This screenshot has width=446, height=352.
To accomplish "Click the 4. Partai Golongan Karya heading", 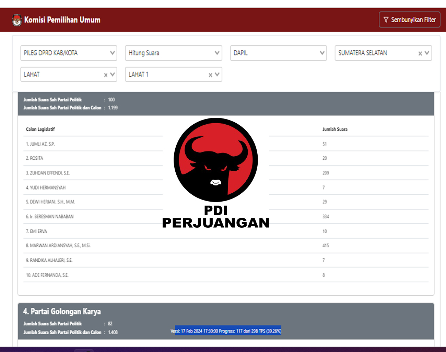I will pos(62,311).
